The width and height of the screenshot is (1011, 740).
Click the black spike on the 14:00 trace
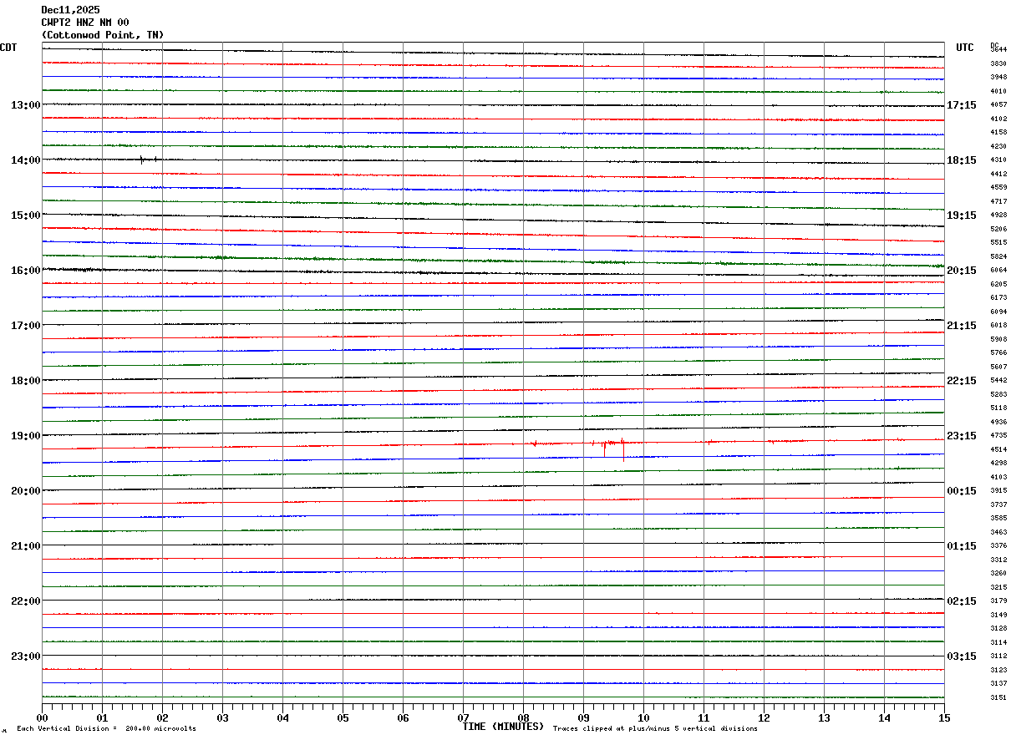click(142, 160)
